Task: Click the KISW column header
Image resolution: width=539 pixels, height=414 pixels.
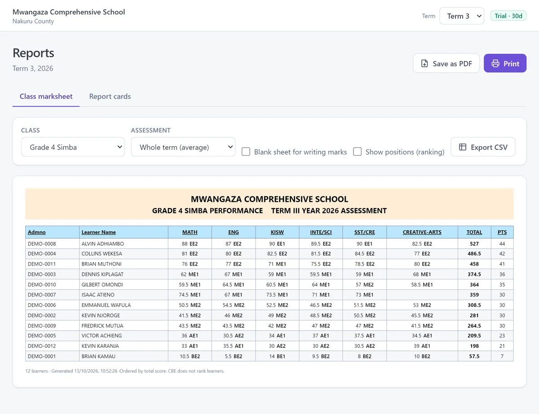Action: (277, 232)
